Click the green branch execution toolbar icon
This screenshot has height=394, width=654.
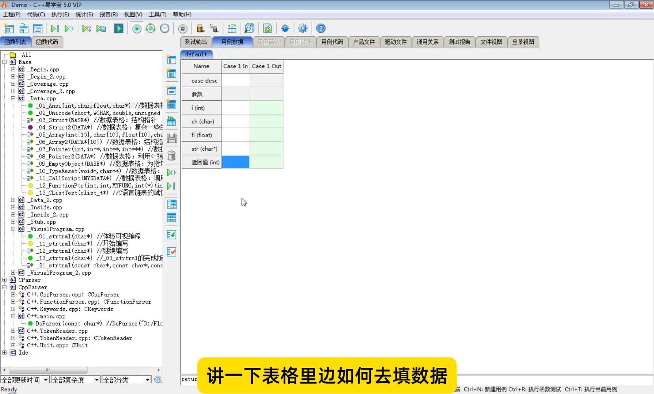(87, 28)
